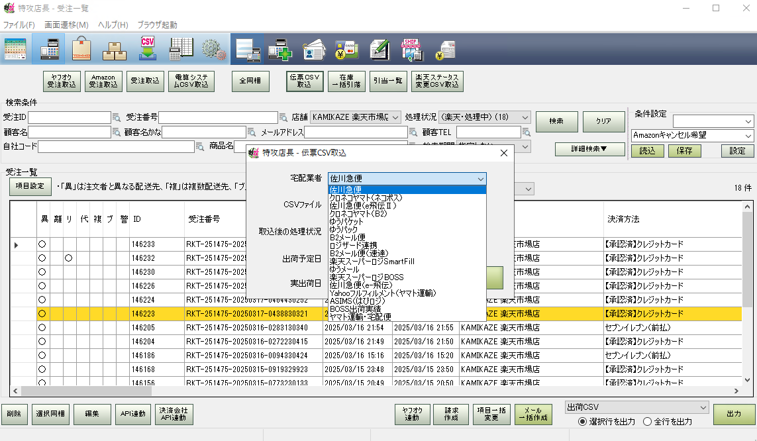Open the calendar icon in the toolbar
Screen dimensions: 757x441
tap(15, 49)
